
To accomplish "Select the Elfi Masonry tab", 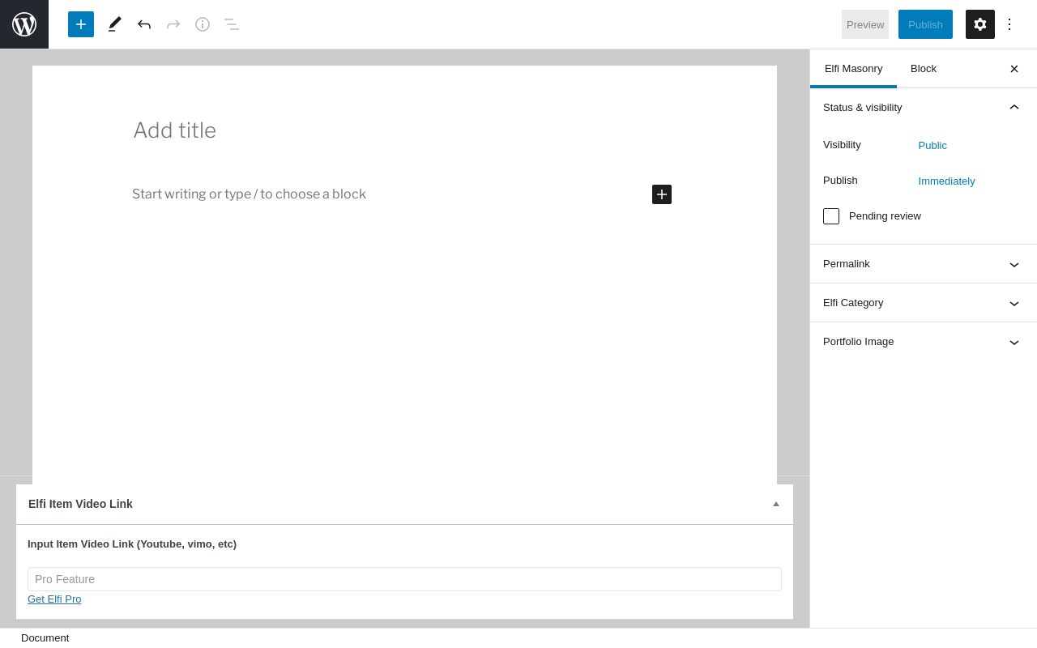I will click(853, 69).
